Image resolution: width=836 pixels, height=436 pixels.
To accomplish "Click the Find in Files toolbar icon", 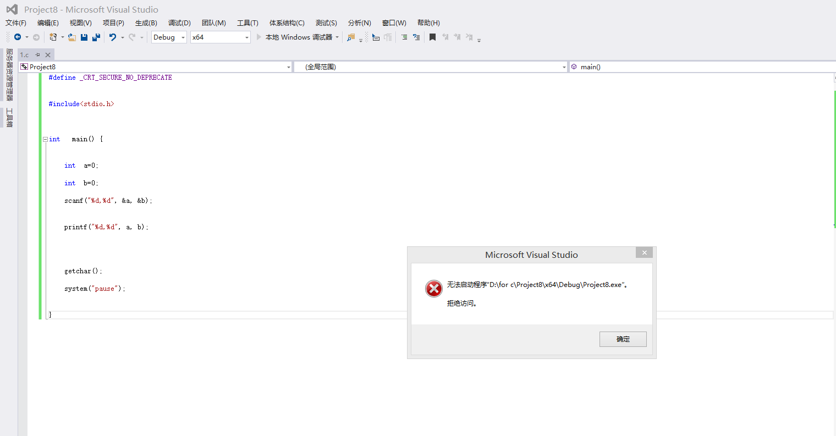I will [351, 37].
